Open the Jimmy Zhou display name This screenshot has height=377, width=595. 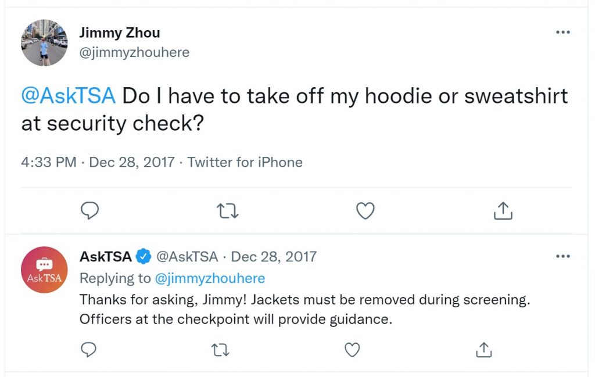point(120,33)
